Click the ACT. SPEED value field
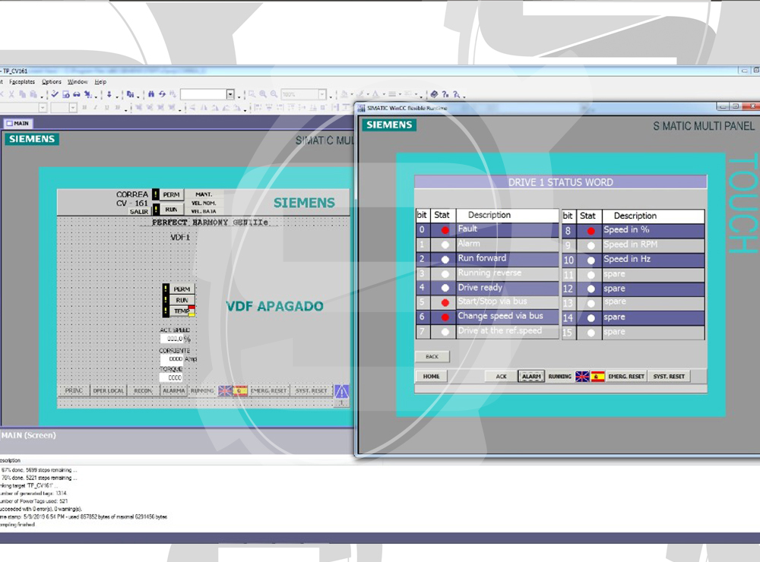This screenshot has height=562, width=760. 172,339
